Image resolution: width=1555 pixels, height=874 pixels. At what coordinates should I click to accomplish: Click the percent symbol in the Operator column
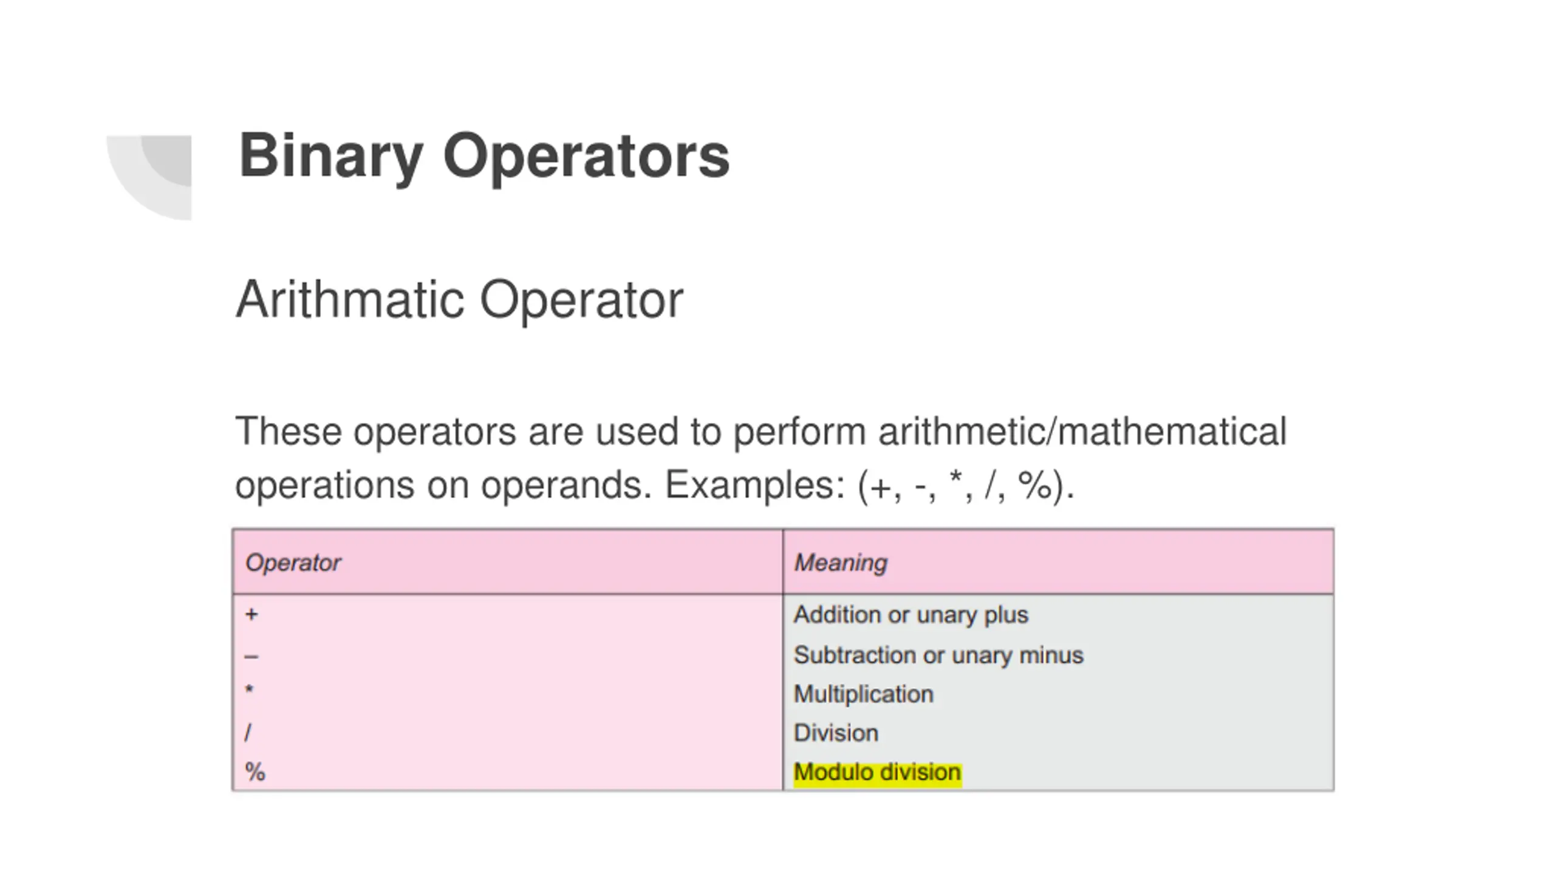[255, 772]
